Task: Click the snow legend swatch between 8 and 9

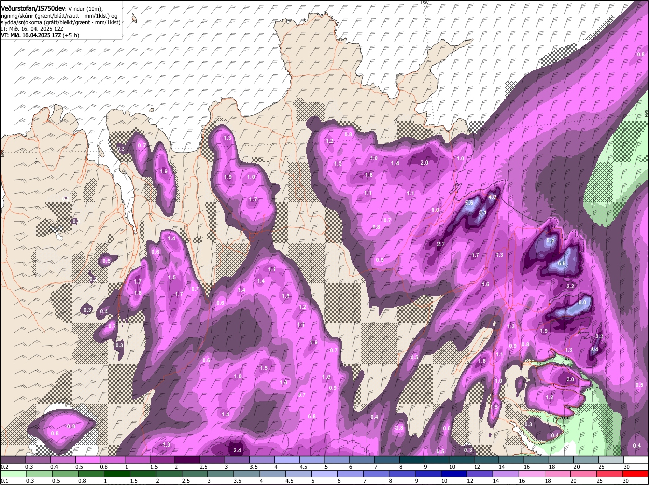Action: (412, 460)
